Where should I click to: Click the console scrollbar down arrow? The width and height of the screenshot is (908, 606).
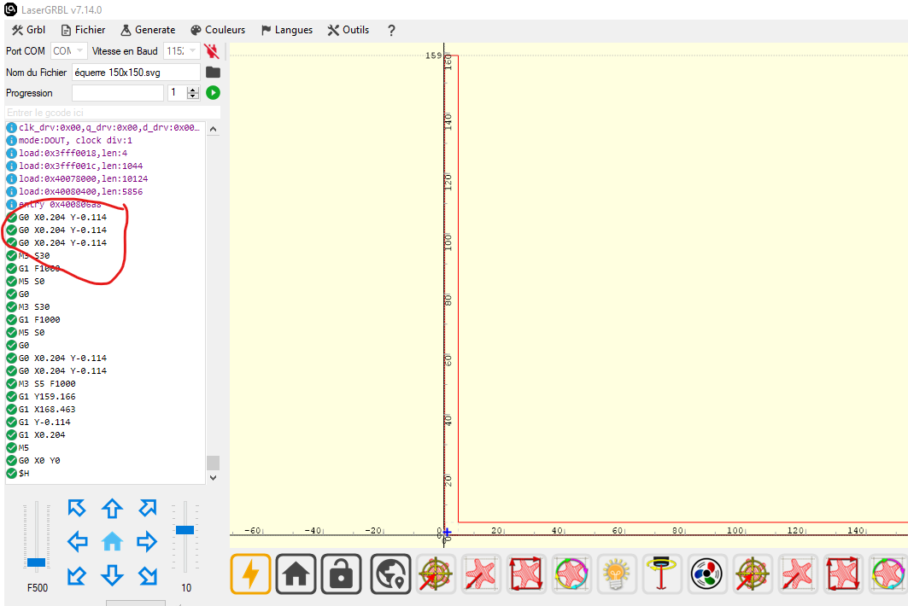click(213, 477)
